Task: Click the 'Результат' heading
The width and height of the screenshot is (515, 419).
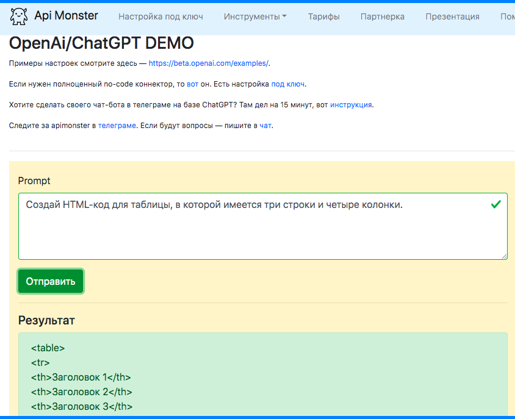Action: tap(46, 320)
